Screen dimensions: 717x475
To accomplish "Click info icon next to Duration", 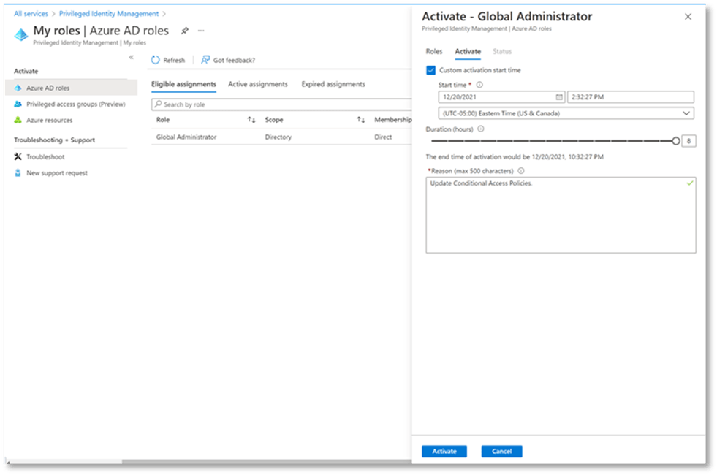I will 480,129.
